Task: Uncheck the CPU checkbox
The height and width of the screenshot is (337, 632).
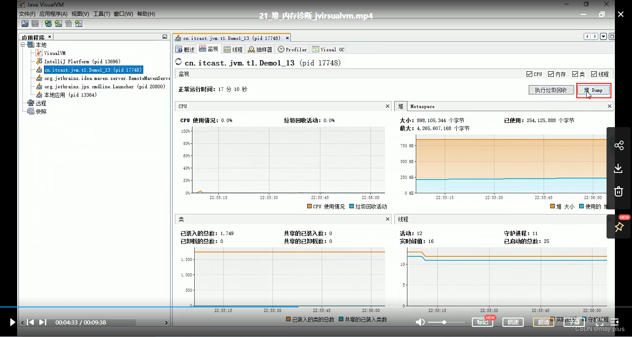Action: tap(529, 74)
